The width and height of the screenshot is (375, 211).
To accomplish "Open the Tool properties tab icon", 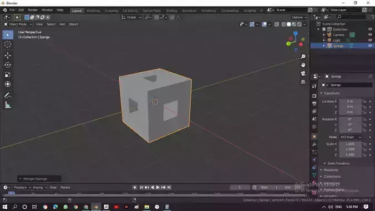I will [x=314, y=86].
